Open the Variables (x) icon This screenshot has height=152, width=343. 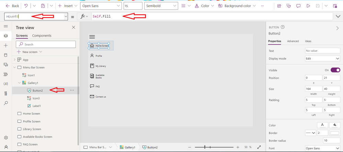pyautogui.click(x=6, y=84)
